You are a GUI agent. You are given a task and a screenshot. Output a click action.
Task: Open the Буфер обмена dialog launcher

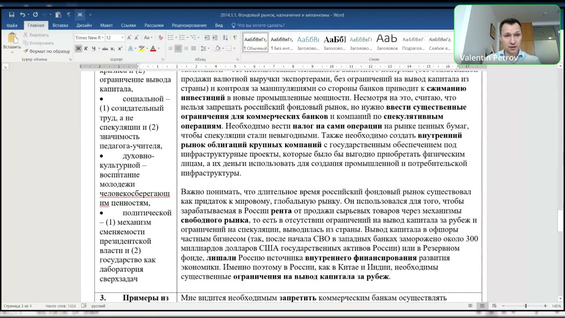click(x=70, y=59)
